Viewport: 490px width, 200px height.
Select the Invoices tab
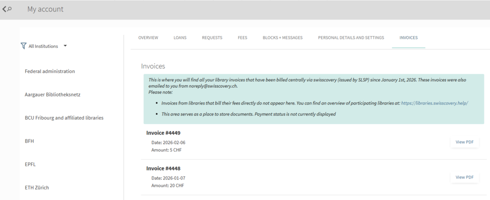point(408,37)
